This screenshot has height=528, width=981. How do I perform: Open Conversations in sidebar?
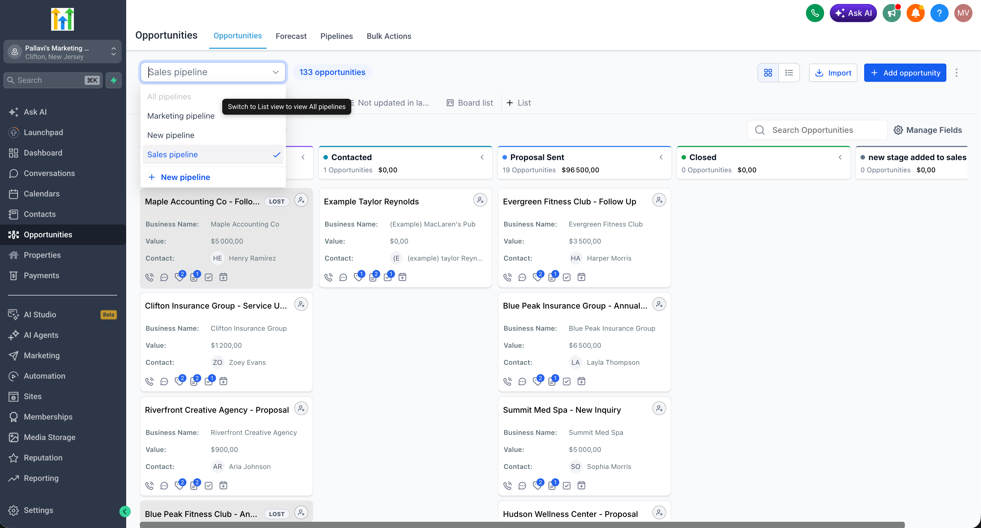[49, 173]
